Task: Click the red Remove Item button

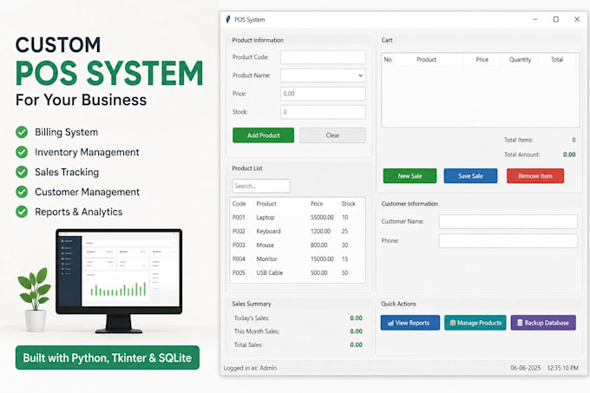Action: tap(535, 175)
